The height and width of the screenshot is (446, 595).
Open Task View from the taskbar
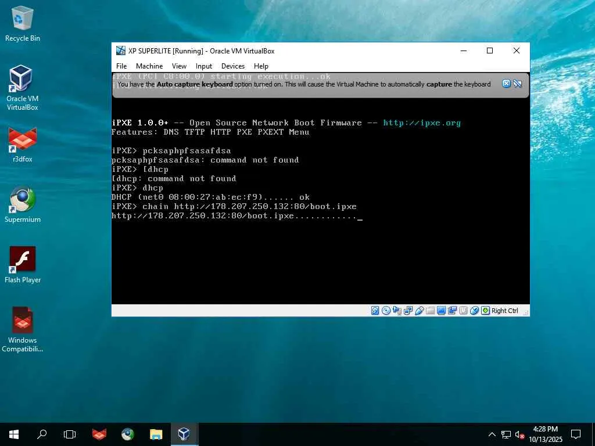point(70,434)
